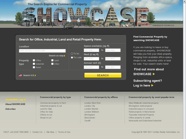Click the Annual rent minimum field
The width and height of the screenshot is (186, 139).
pyautogui.click(x=91, y=67)
